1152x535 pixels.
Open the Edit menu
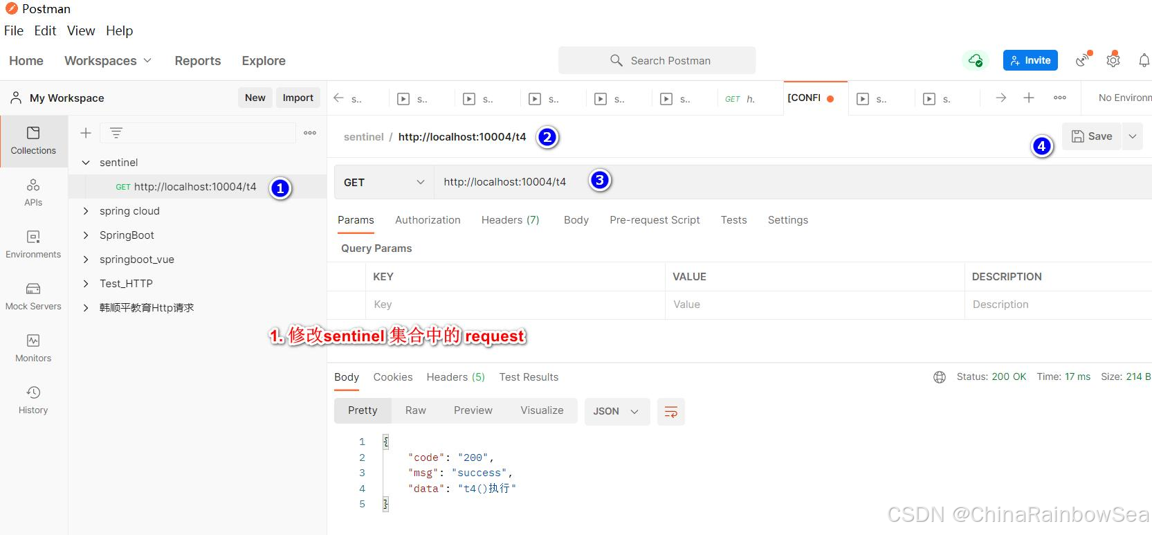45,31
